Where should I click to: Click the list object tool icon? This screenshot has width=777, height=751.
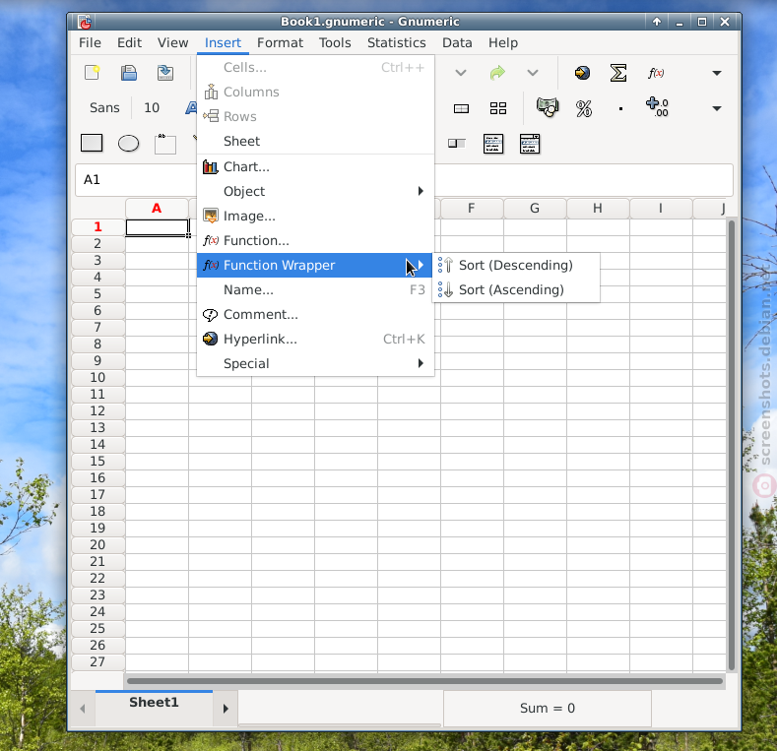pos(493,144)
